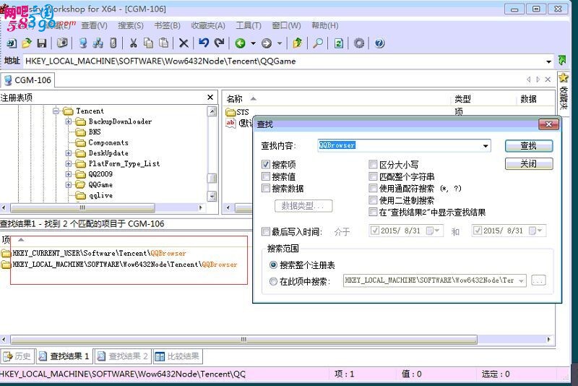Open the first date picker dropdown
Image resolution: width=578 pixels, height=386 pixels.
click(433, 231)
